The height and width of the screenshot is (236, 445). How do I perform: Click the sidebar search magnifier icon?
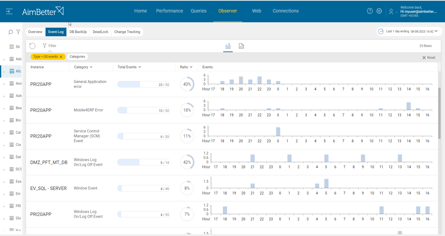click(10, 32)
